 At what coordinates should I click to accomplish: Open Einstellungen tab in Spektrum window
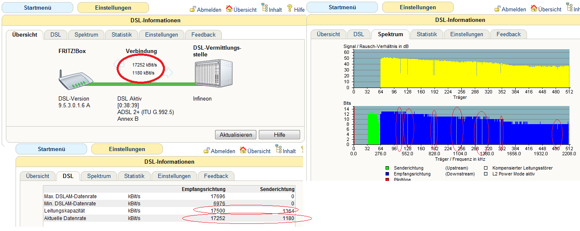(x=467, y=34)
